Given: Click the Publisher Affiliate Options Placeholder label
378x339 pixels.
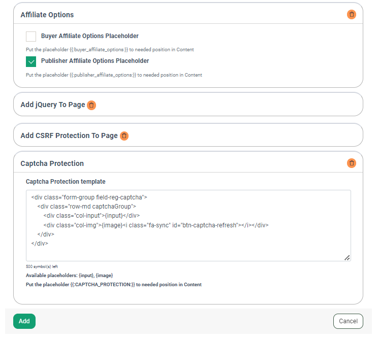Looking at the screenshot, I should click(x=95, y=61).
